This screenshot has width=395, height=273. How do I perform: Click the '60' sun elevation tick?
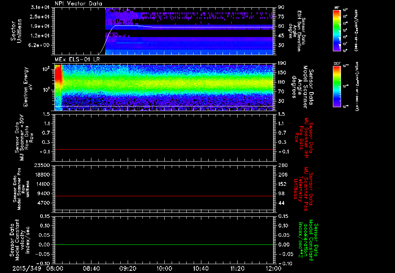tap(281, 26)
